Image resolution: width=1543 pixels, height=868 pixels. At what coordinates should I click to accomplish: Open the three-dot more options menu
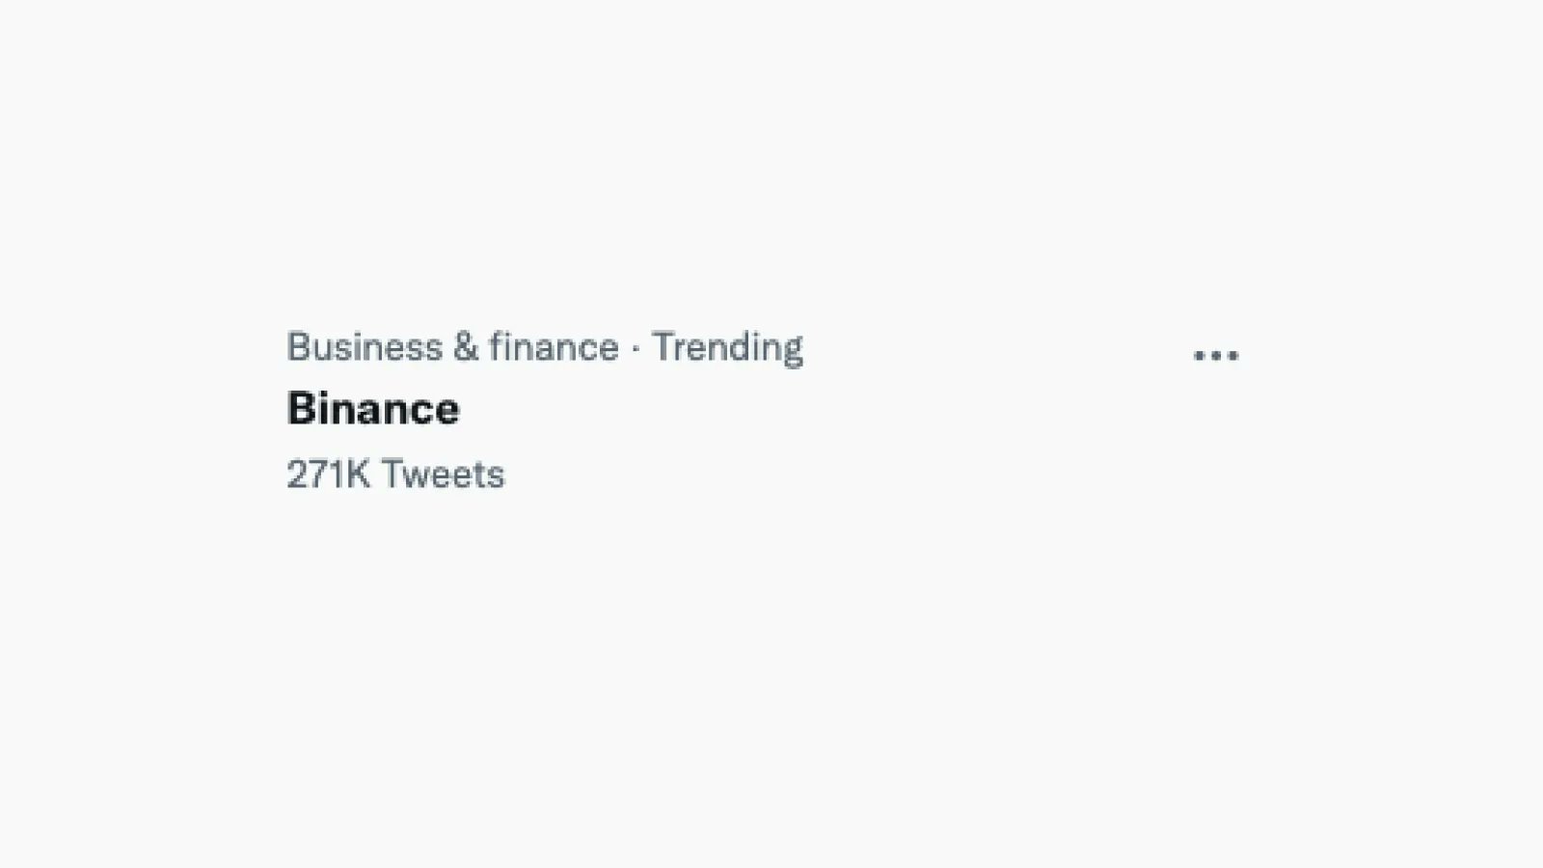click(1215, 356)
